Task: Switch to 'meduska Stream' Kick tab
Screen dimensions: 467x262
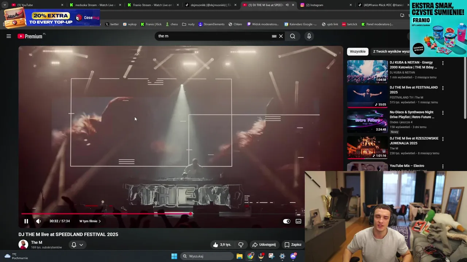Action: point(96,5)
